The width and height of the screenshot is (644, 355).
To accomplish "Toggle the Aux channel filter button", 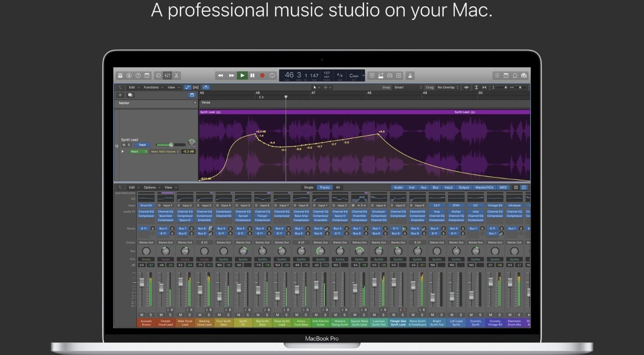I will (x=424, y=188).
